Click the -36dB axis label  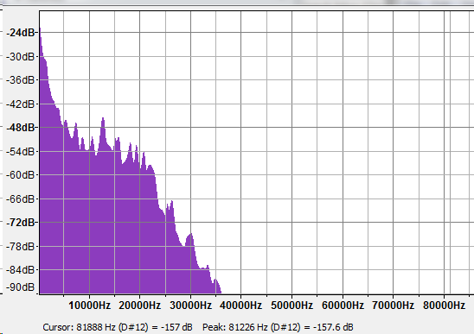[x=21, y=80]
